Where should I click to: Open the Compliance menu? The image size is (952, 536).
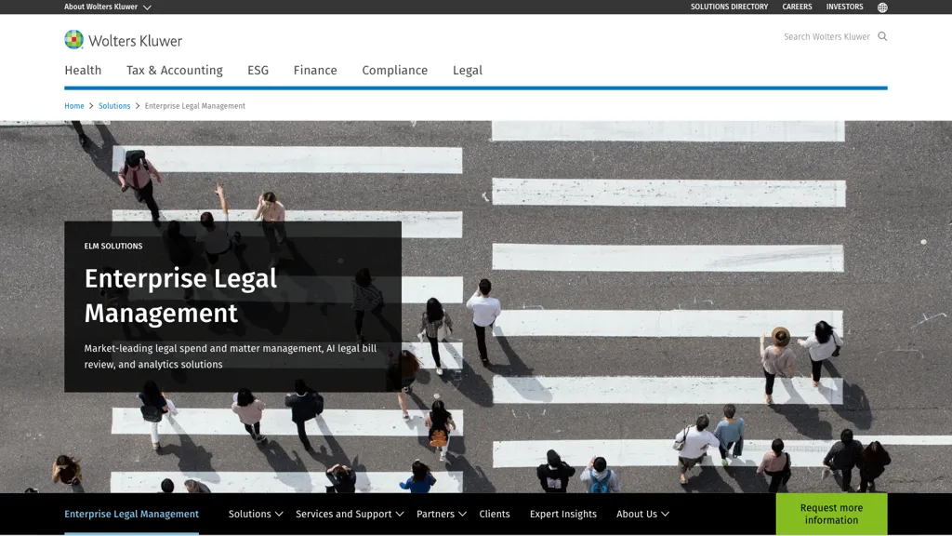tap(394, 71)
